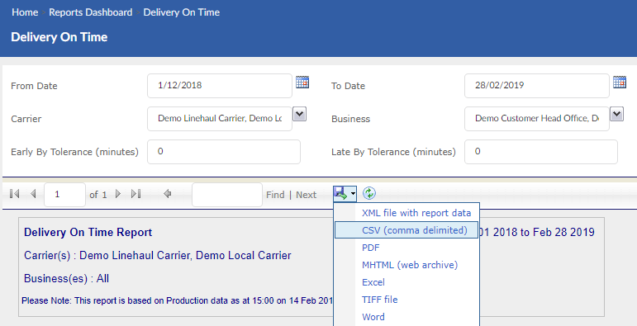Viewport: 637px width, 326px height.
Task: Expand the Carrier dropdown list
Action: tap(299, 115)
